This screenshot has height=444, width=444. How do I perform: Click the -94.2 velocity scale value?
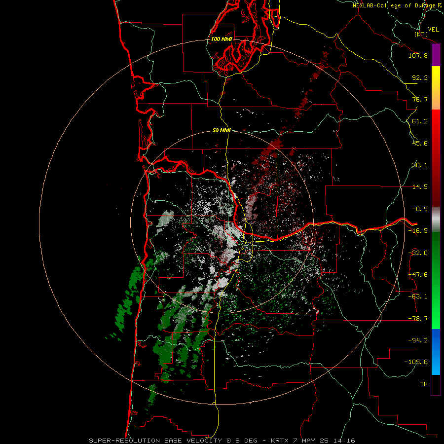(x=418, y=340)
